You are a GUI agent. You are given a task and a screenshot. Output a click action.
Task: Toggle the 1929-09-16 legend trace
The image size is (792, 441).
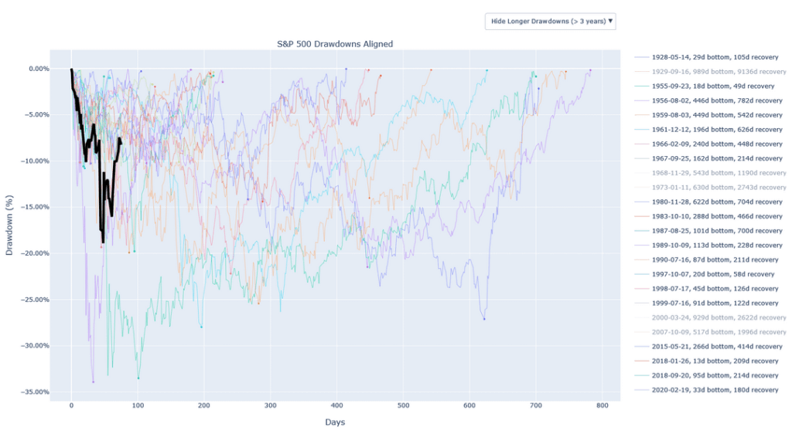tap(711, 72)
